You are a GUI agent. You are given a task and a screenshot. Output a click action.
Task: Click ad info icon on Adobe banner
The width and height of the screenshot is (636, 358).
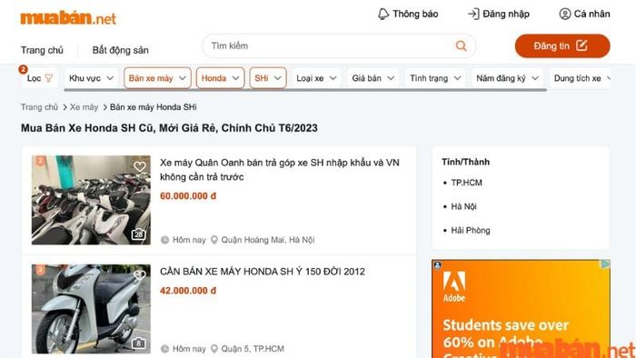[x=438, y=266]
